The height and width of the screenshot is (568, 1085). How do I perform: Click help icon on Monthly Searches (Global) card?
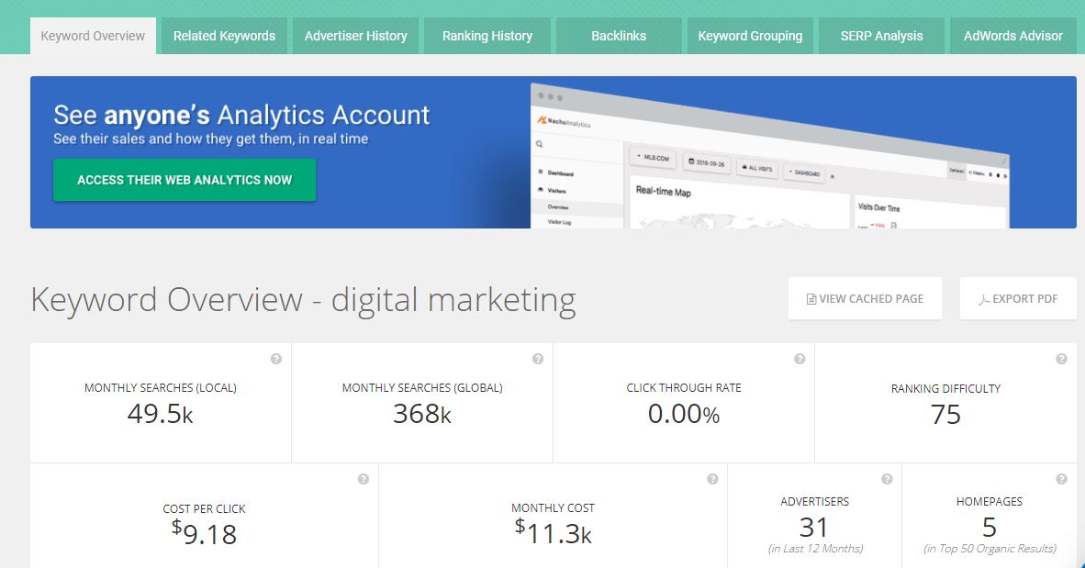point(538,359)
